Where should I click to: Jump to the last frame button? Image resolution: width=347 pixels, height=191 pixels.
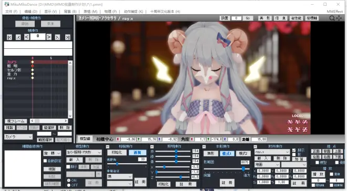(x=68, y=37)
